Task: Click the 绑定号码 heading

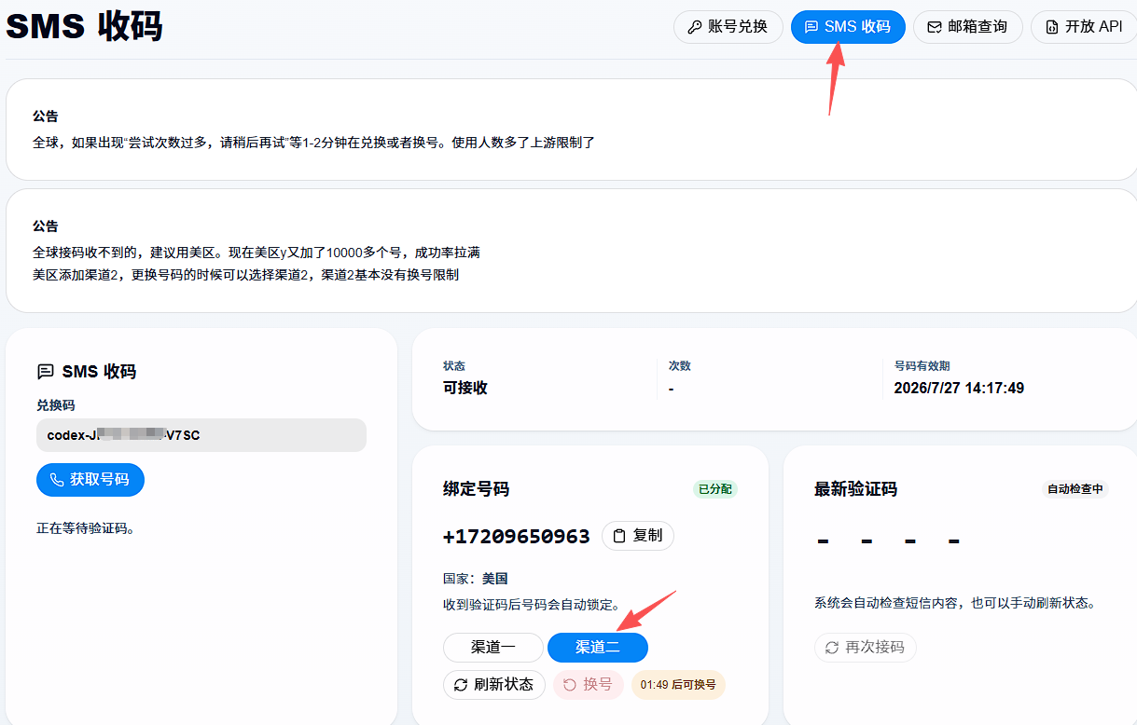Action: [x=476, y=489]
